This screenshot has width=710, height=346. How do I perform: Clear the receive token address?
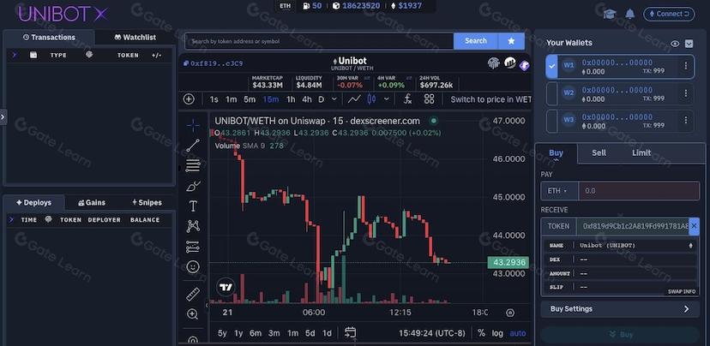coord(695,226)
